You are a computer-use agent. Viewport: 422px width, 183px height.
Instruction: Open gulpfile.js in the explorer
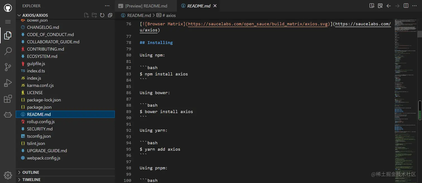[65, 64]
